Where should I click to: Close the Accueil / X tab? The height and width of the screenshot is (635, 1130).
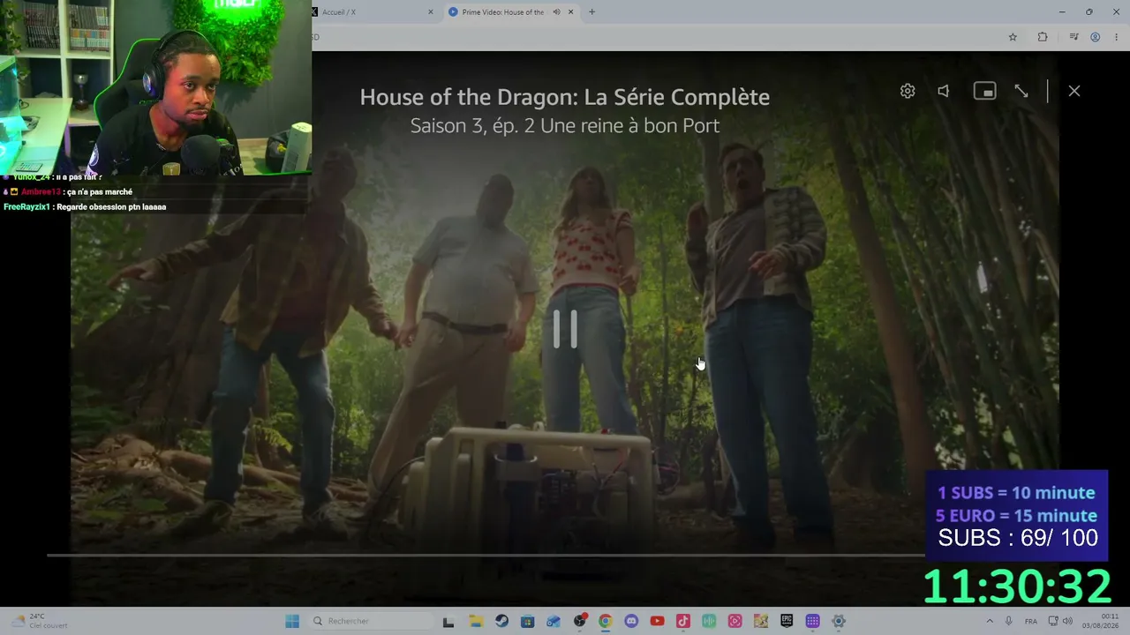[431, 12]
